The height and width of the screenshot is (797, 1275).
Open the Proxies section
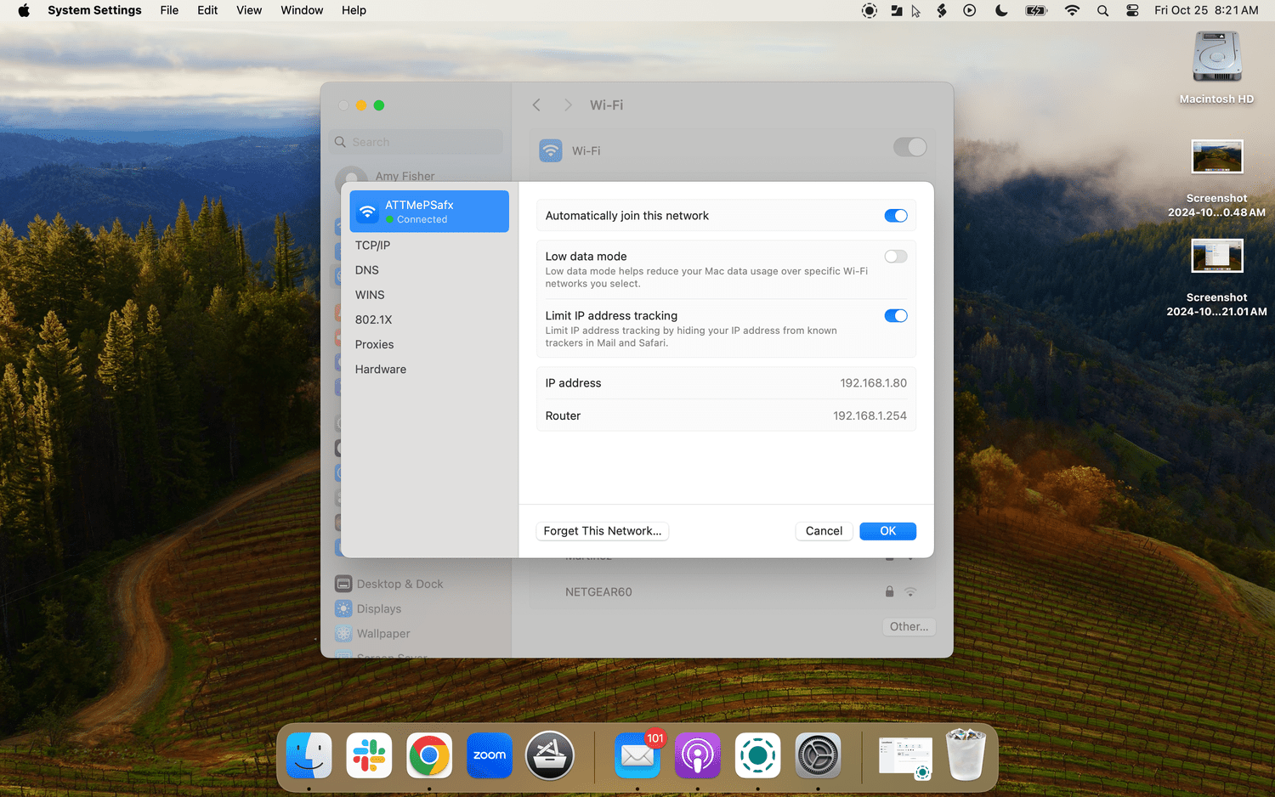coord(374,345)
